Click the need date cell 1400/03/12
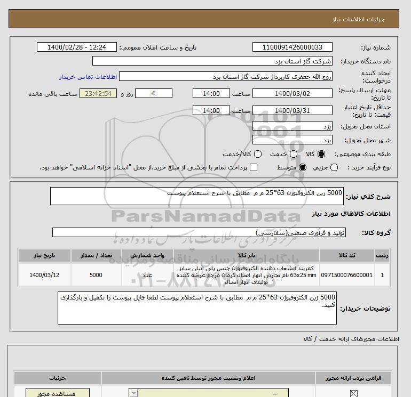The height and width of the screenshot is (397, 411). pos(44,275)
